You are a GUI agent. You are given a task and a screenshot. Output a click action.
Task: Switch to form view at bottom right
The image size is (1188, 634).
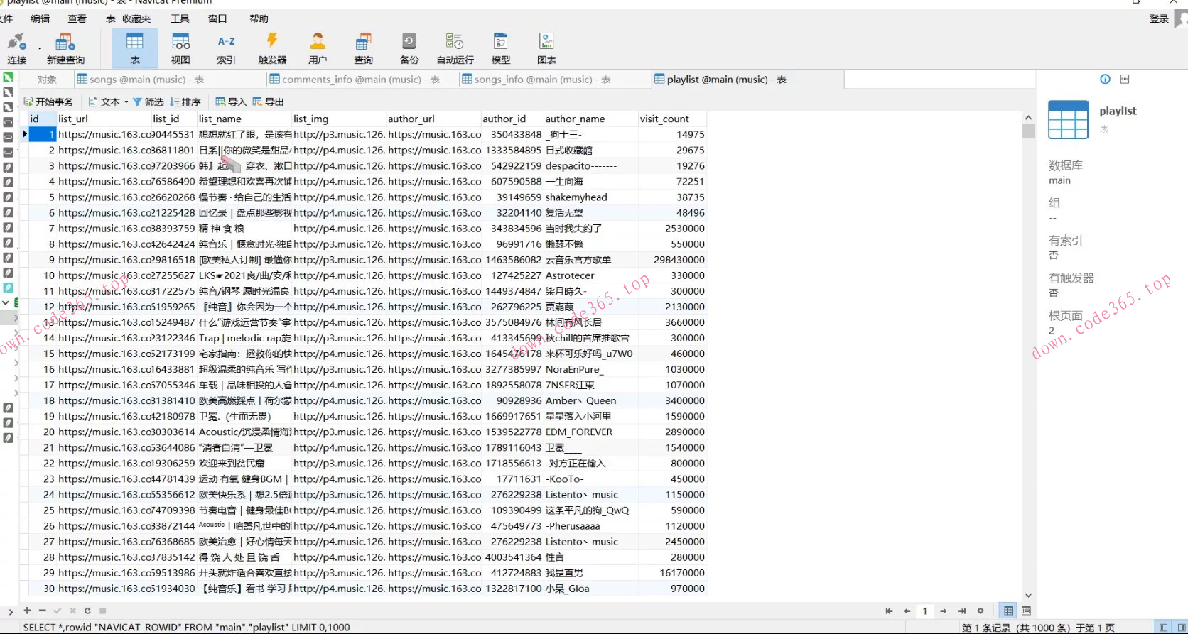coord(1026,611)
